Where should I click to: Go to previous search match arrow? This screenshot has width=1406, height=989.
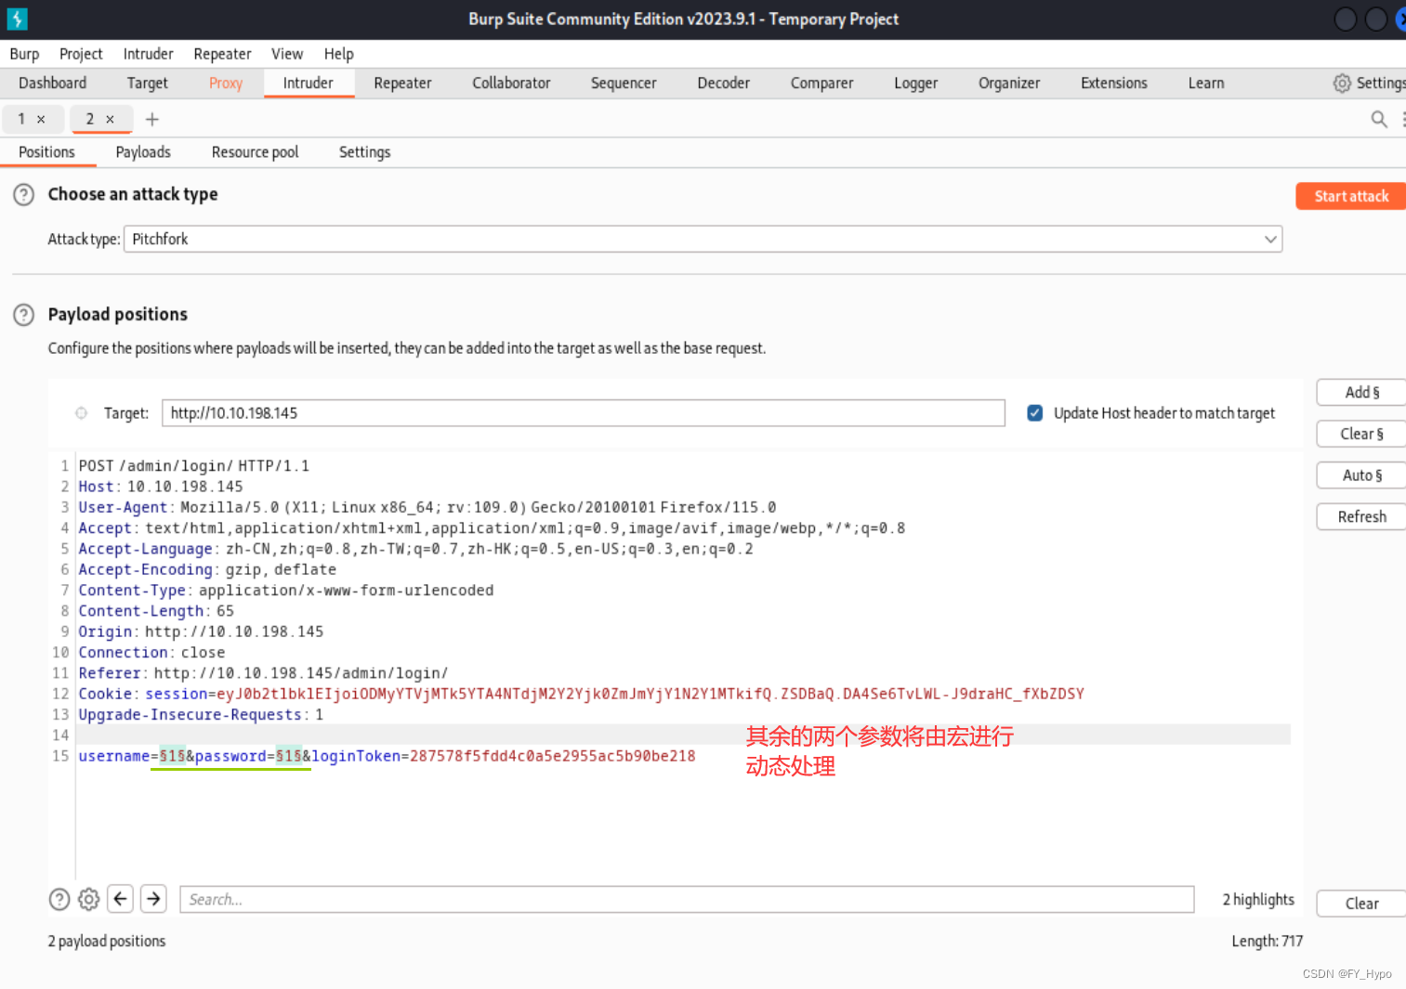pyautogui.click(x=121, y=898)
